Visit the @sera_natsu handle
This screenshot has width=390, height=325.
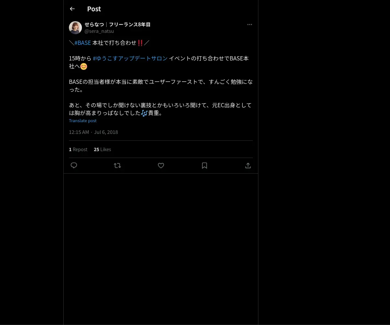[x=99, y=31]
